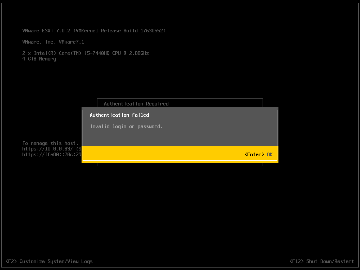360x270 pixels.
Task: Click the <F2> key label at bottom left
Action: (11, 261)
